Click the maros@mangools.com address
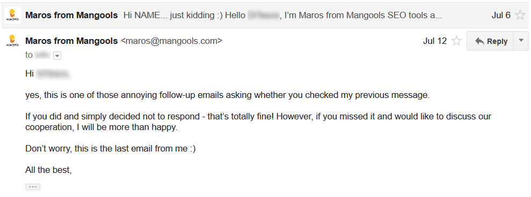The width and height of the screenshot is (531, 197). (172, 41)
